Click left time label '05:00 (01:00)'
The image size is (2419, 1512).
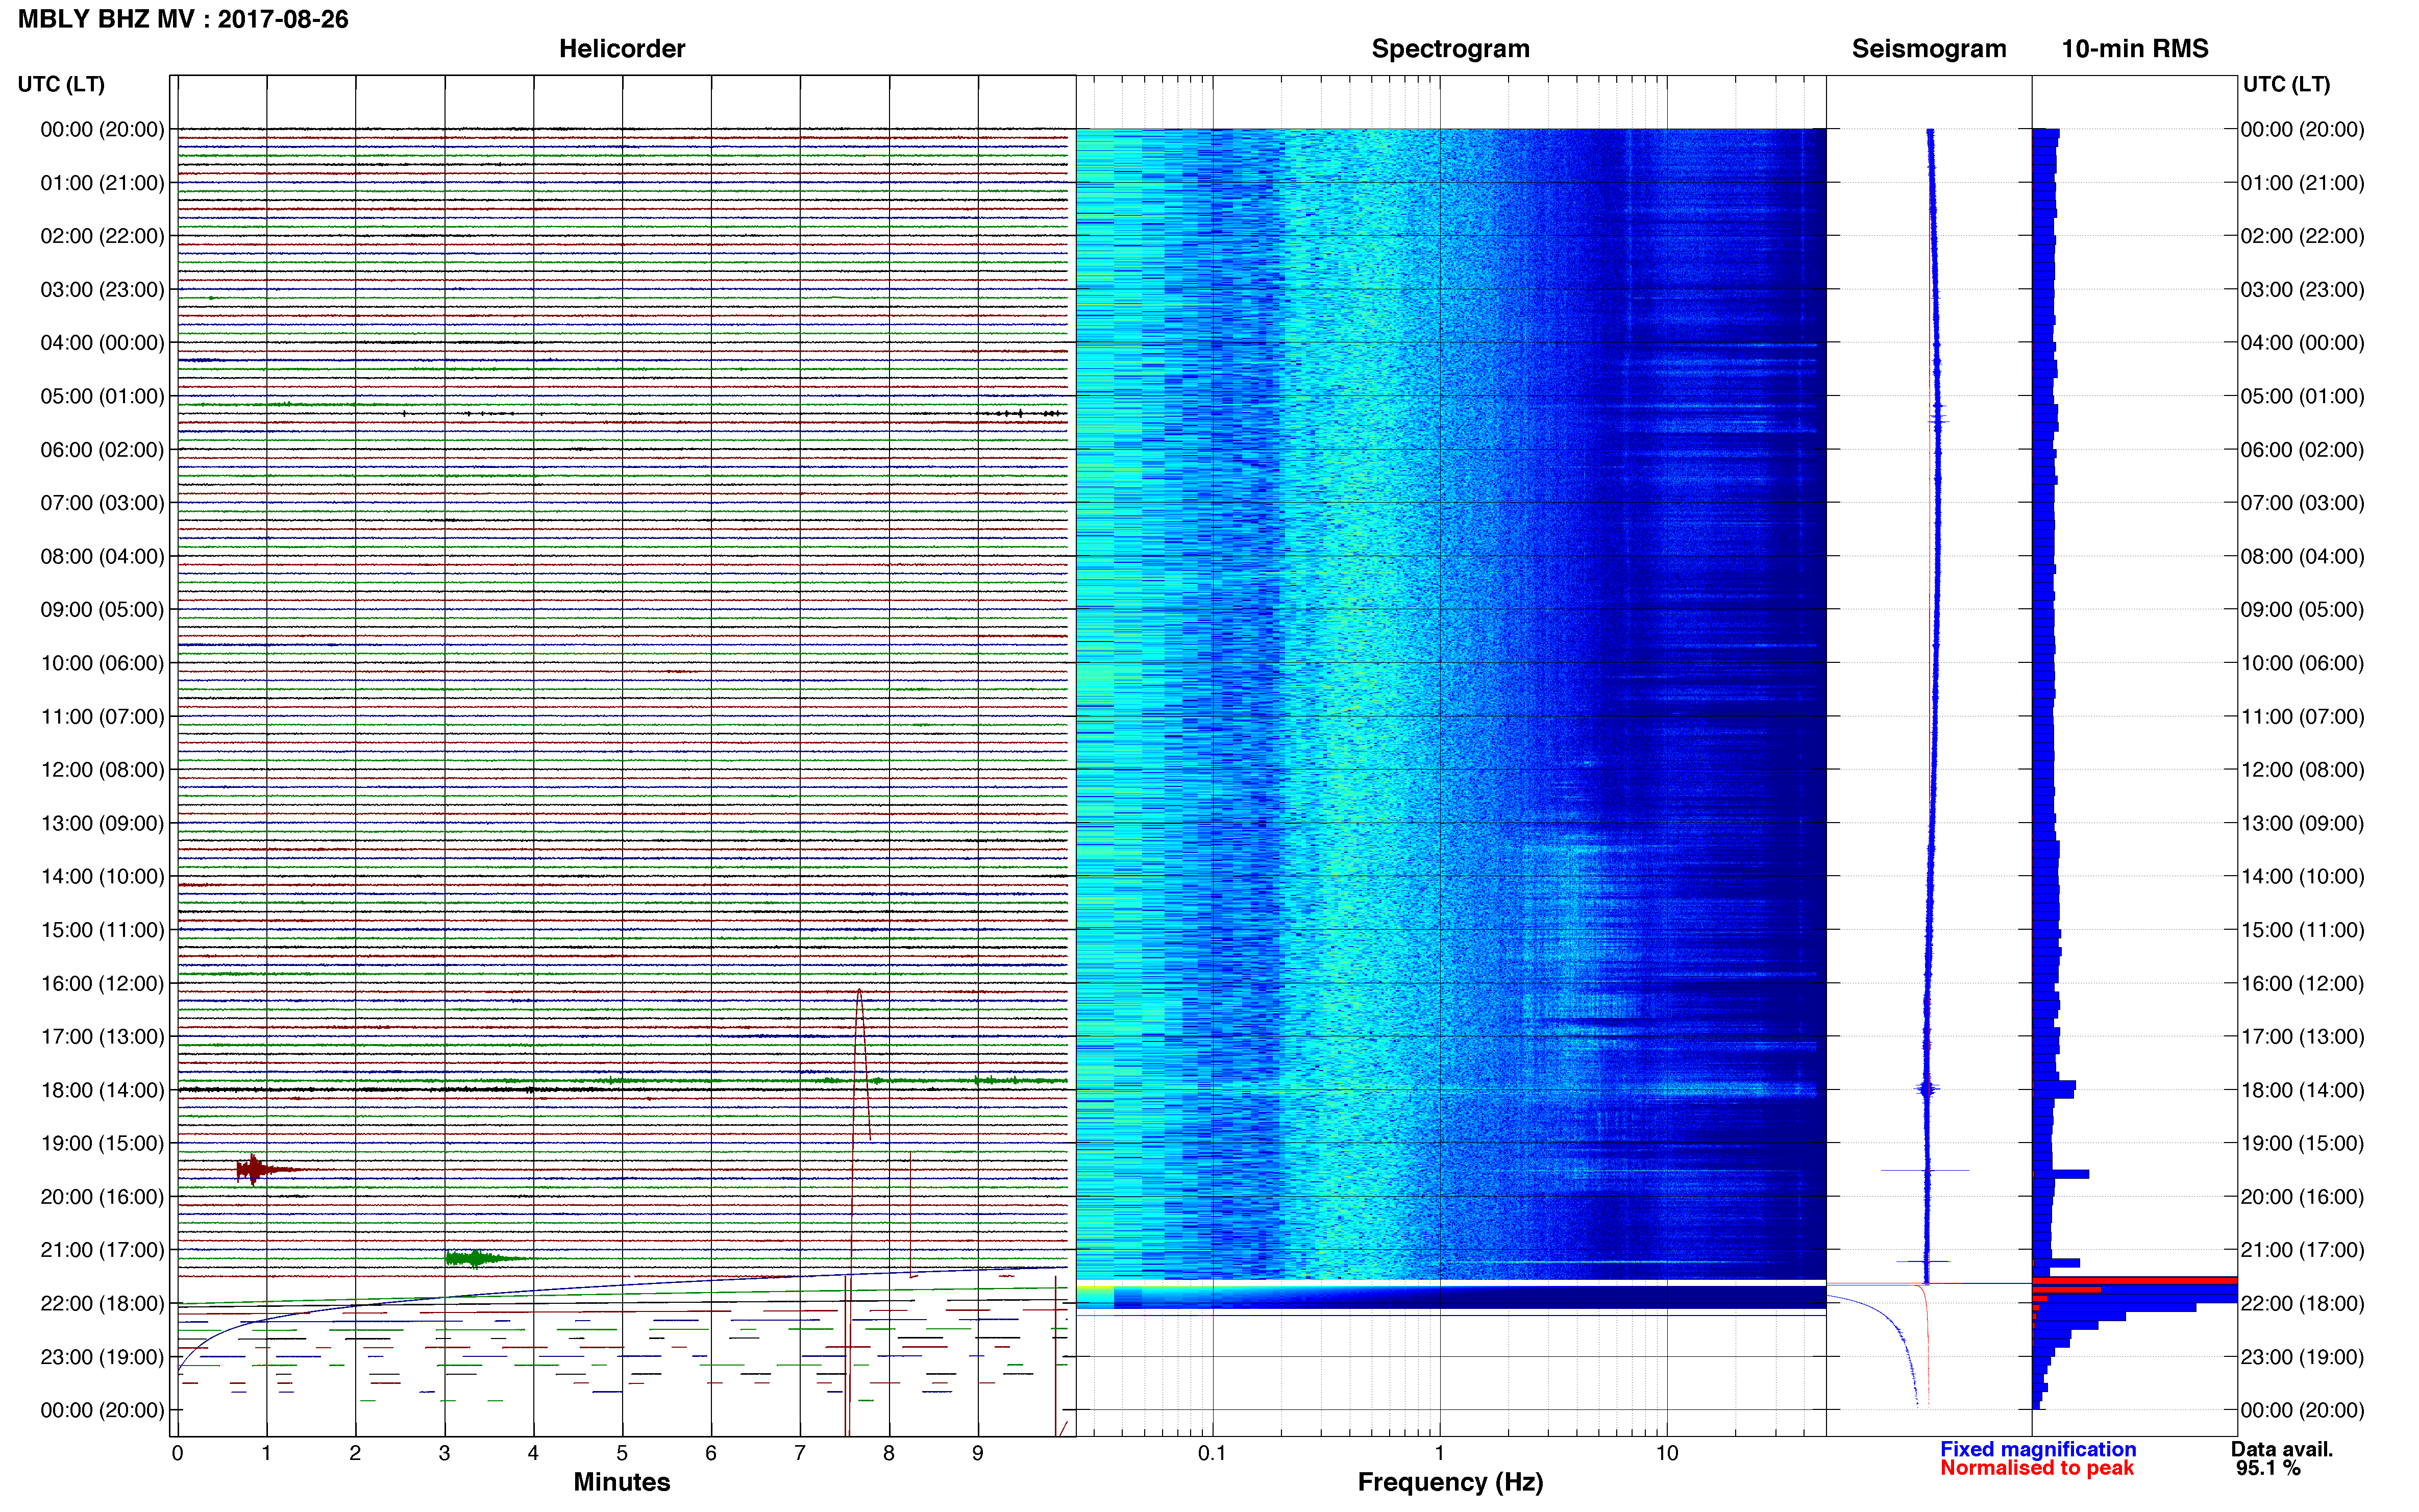pyautogui.click(x=102, y=396)
